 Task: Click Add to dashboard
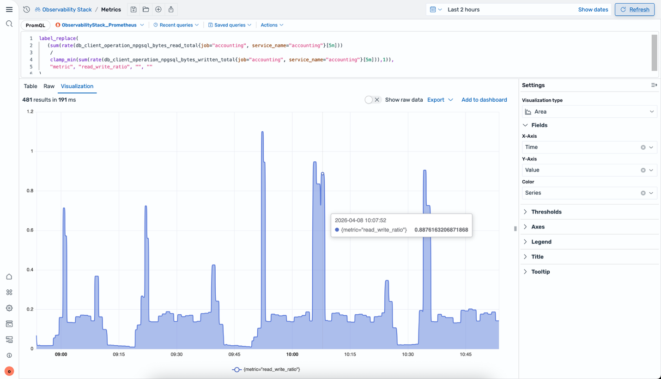point(484,99)
